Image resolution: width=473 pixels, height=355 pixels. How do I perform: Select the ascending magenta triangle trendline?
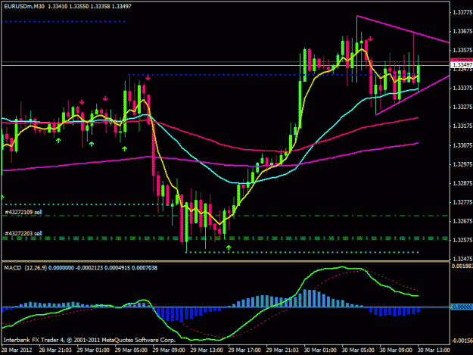point(412,95)
